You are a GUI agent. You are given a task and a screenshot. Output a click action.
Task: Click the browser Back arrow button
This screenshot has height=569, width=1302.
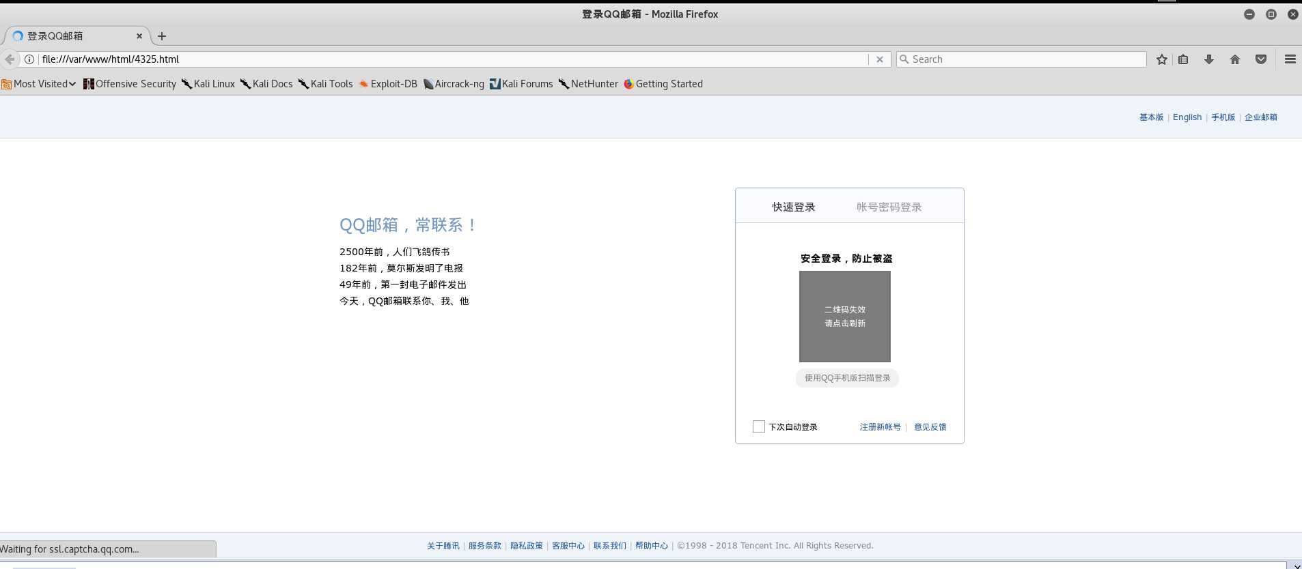click(10, 59)
